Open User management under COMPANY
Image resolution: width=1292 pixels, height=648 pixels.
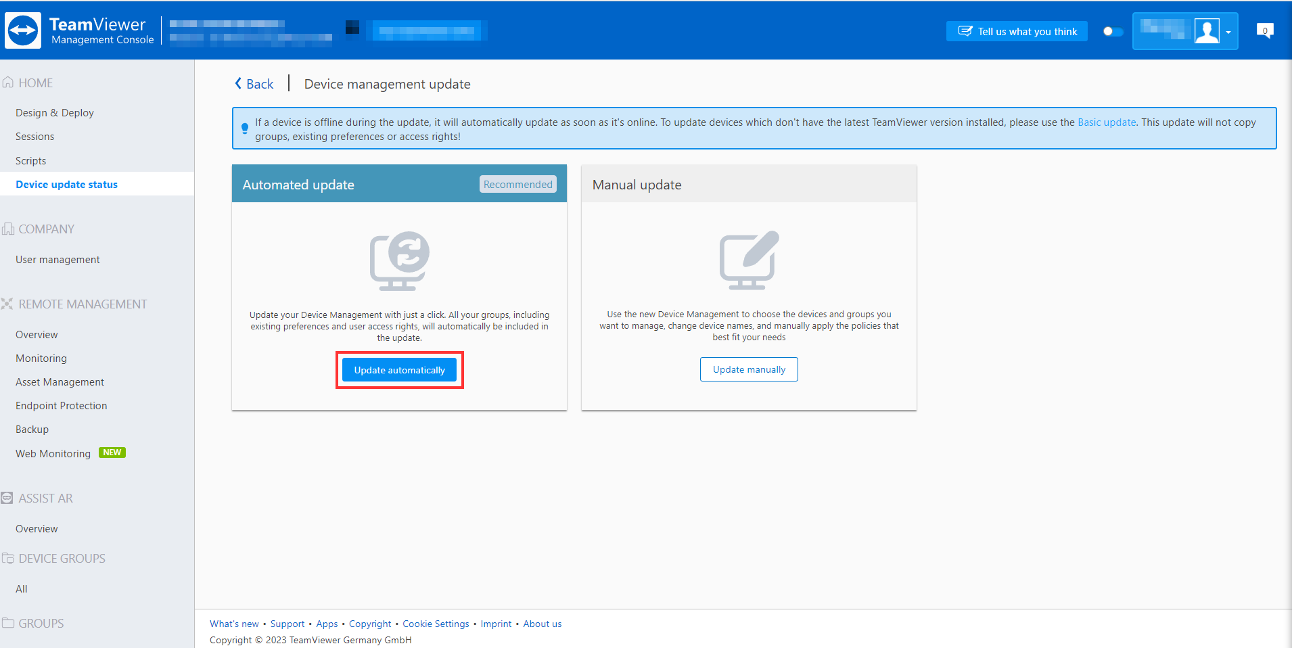[x=57, y=259]
